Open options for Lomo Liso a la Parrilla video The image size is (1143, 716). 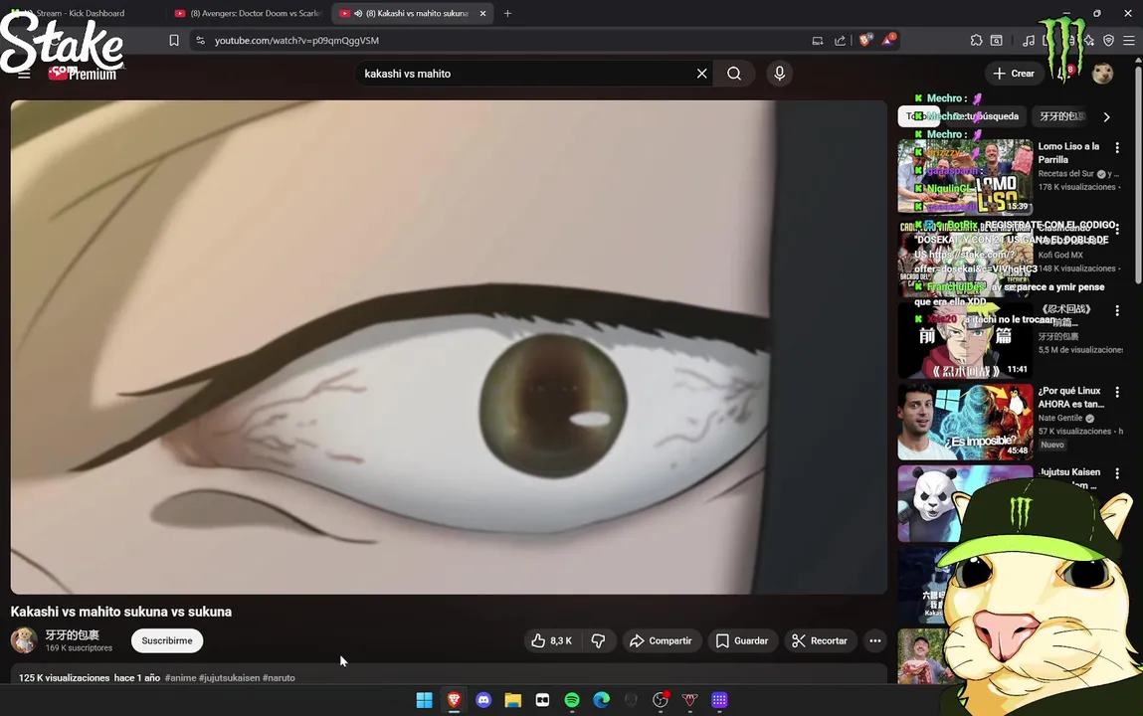point(1117,148)
